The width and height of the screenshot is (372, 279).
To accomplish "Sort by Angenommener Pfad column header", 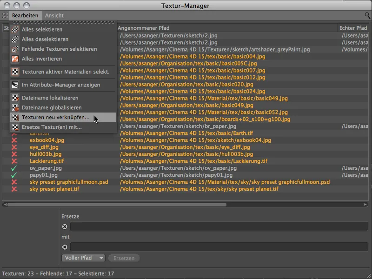I will click(x=226, y=28).
